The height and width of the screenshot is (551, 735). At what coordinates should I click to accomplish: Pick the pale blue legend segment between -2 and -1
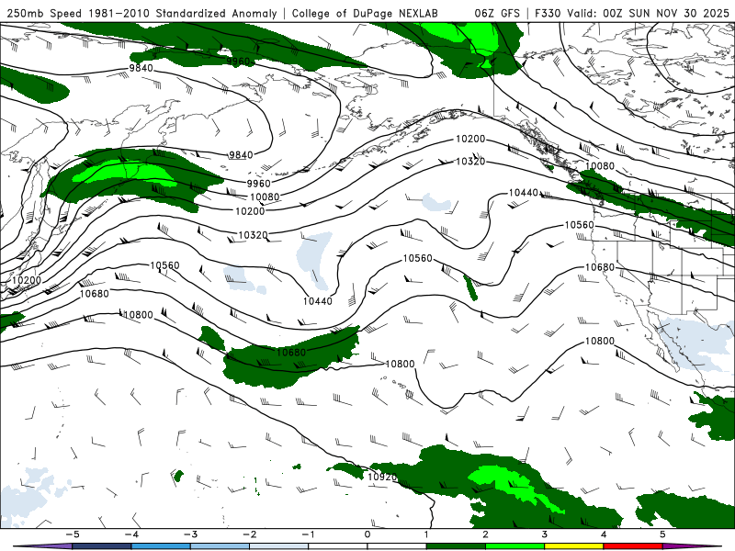(279, 546)
